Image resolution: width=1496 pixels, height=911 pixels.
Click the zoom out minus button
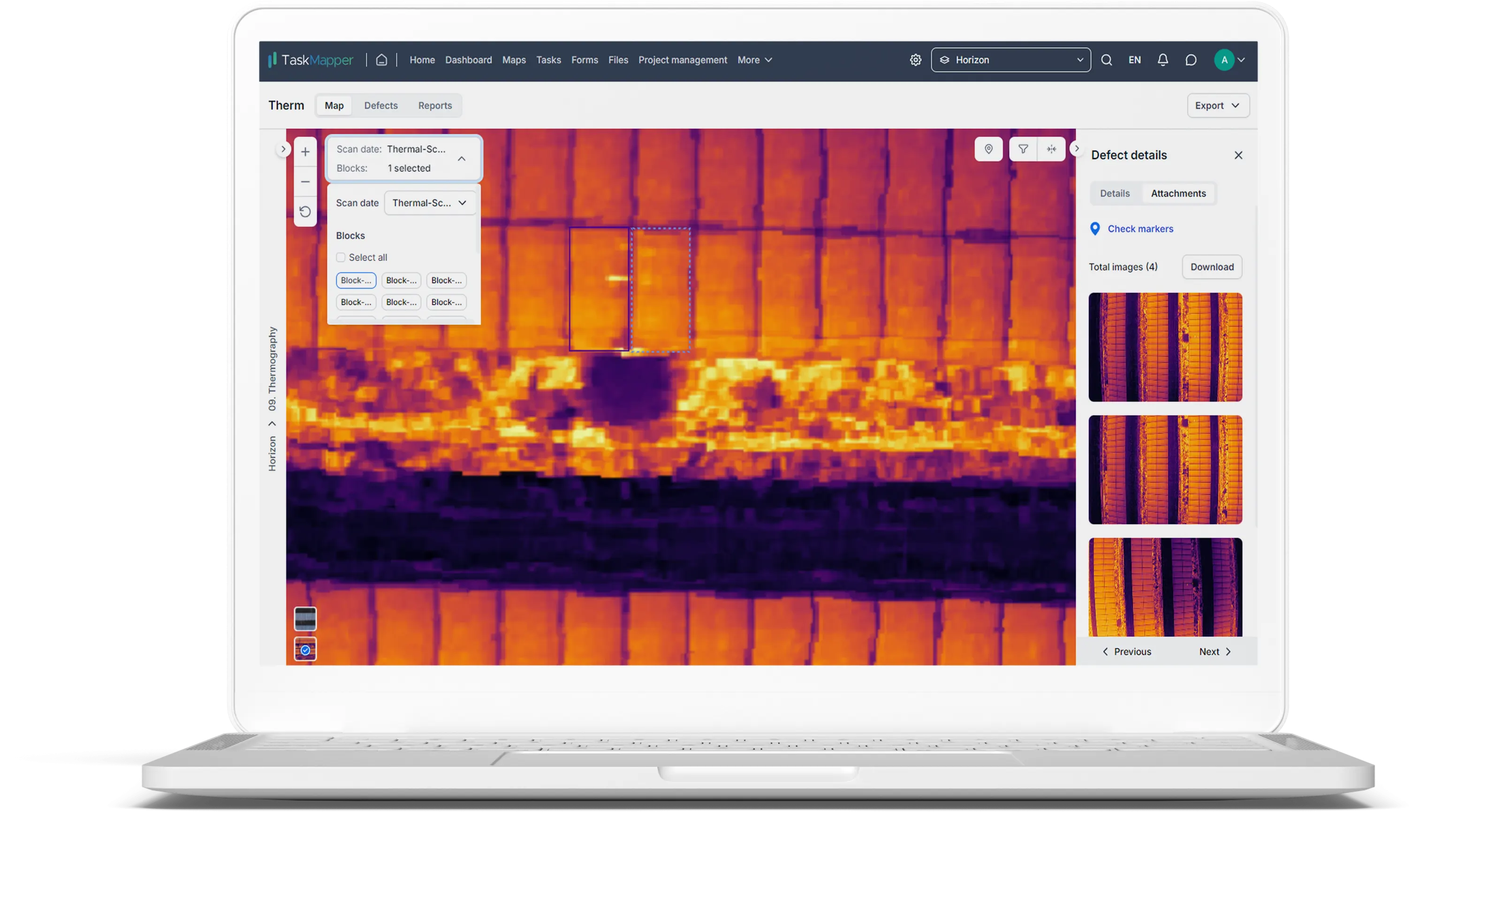pyautogui.click(x=305, y=182)
